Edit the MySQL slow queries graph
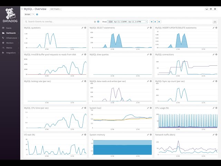 point(148,55)
